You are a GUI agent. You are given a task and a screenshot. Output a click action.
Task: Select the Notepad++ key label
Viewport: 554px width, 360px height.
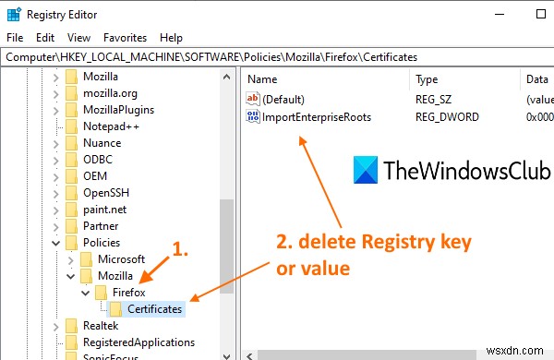(x=112, y=126)
